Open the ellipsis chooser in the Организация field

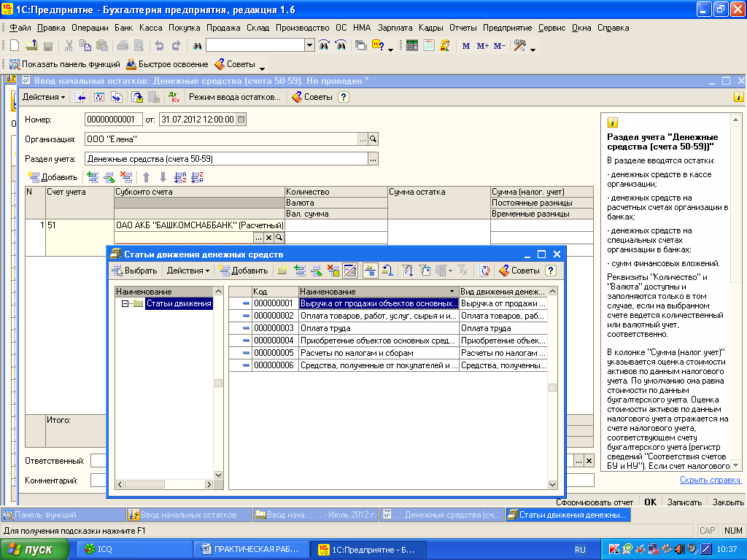(363, 139)
